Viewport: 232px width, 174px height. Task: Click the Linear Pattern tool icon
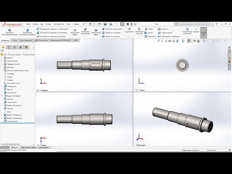[139, 29]
